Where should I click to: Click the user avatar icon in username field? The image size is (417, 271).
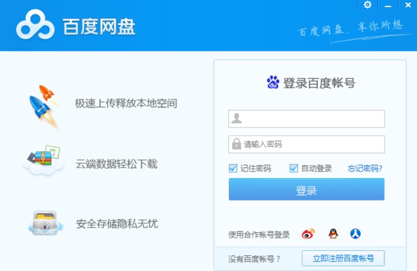[236, 118]
